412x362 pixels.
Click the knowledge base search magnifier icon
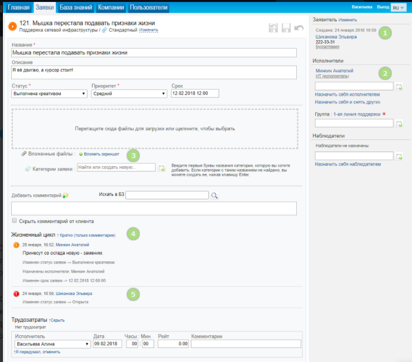[x=214, y=195]
